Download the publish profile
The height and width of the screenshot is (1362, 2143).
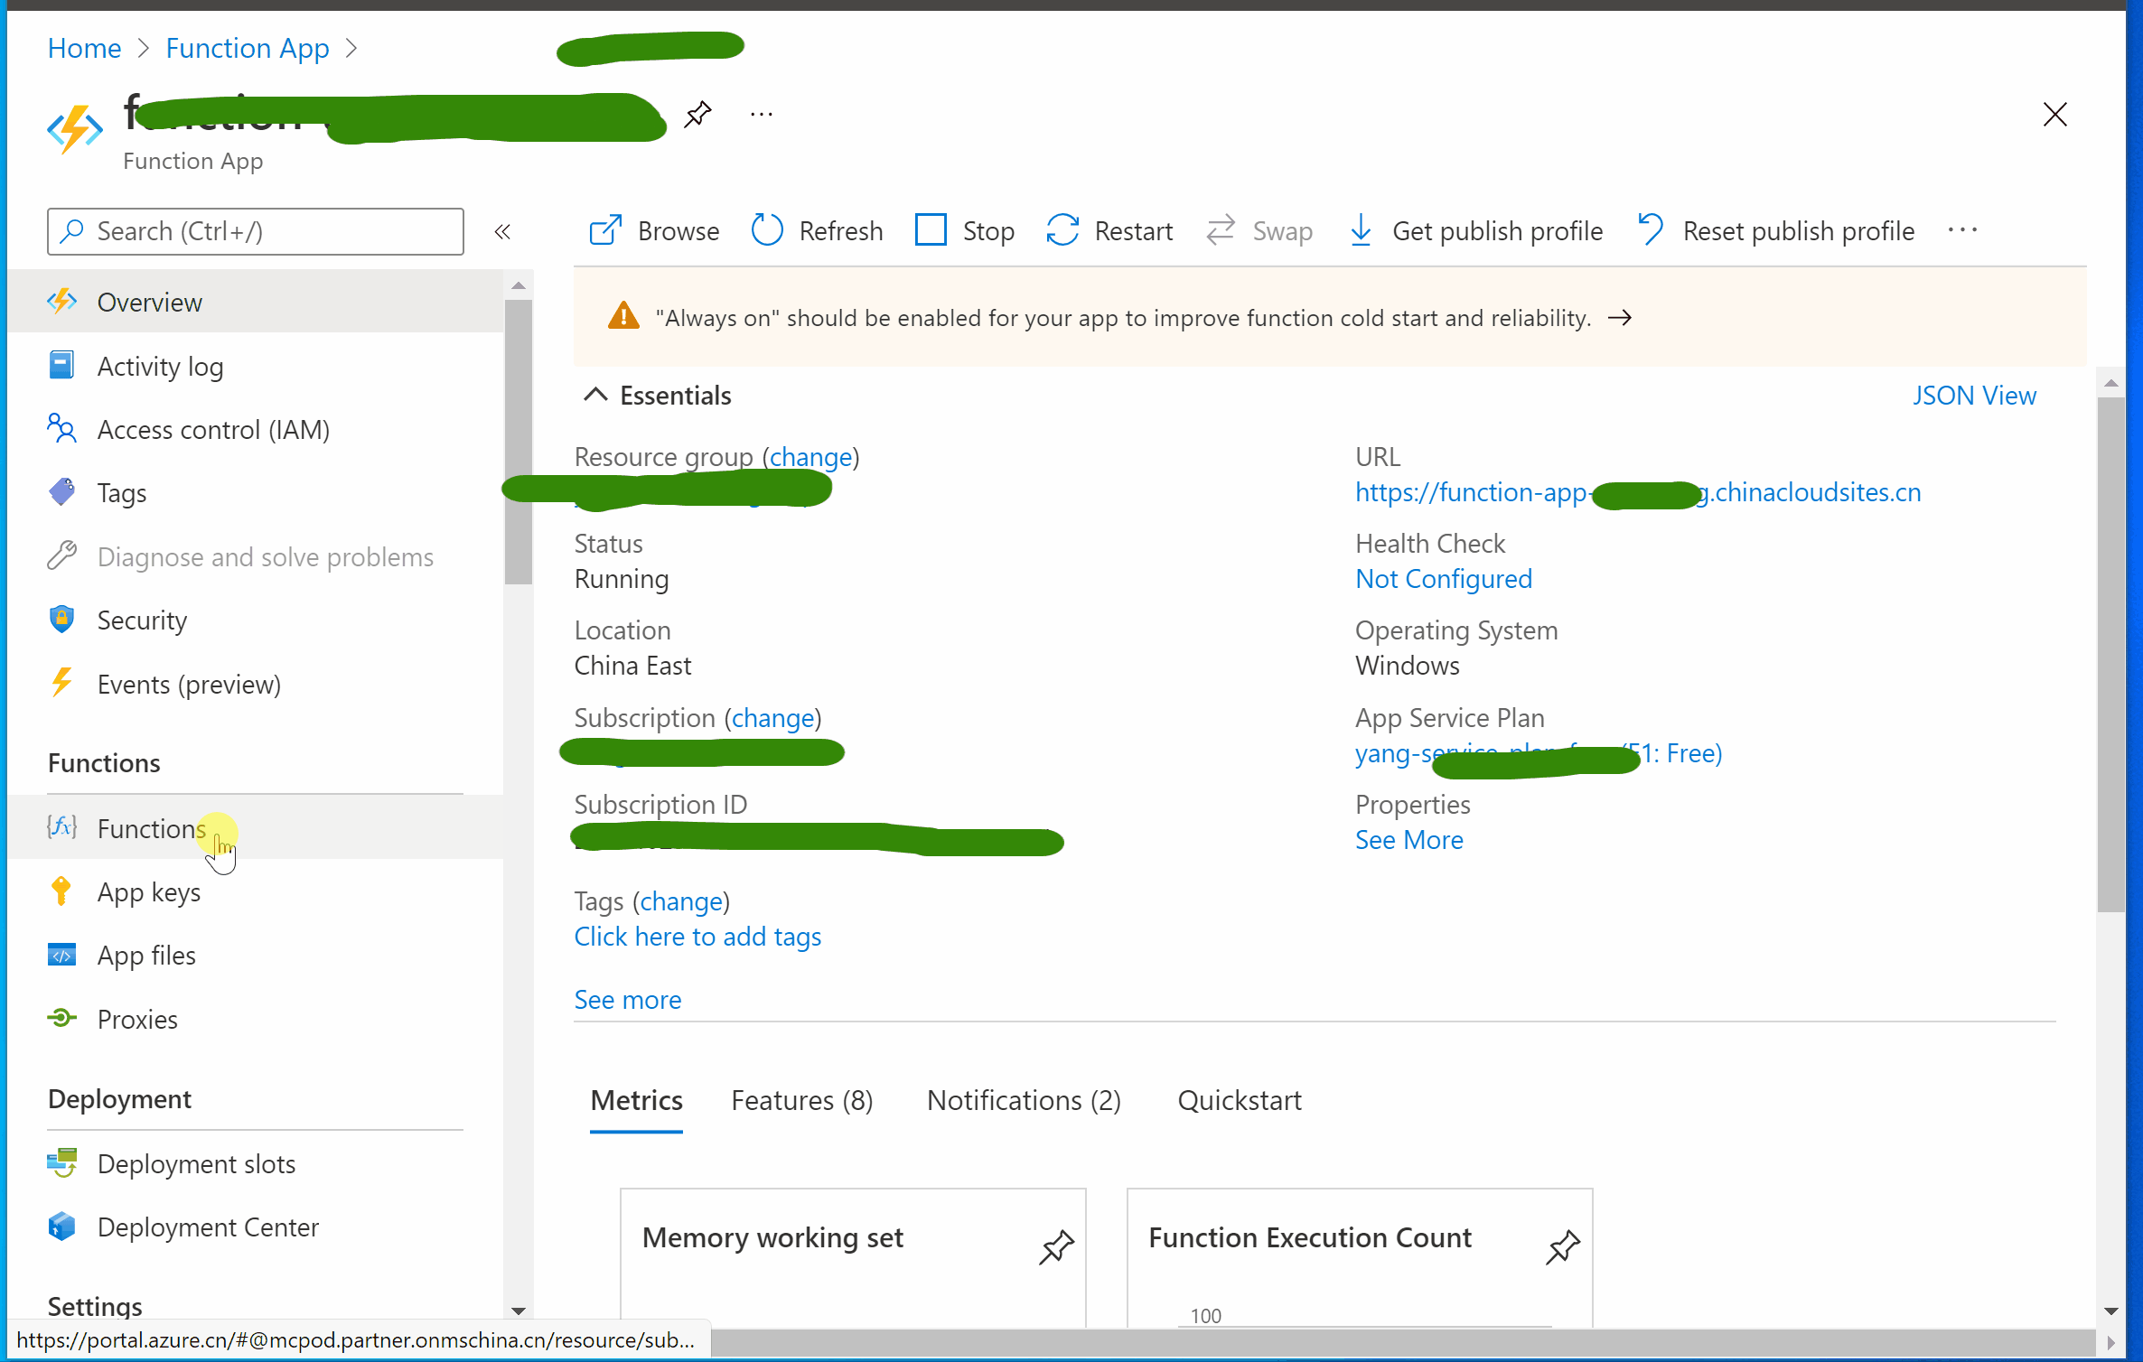click(1361, 231)
